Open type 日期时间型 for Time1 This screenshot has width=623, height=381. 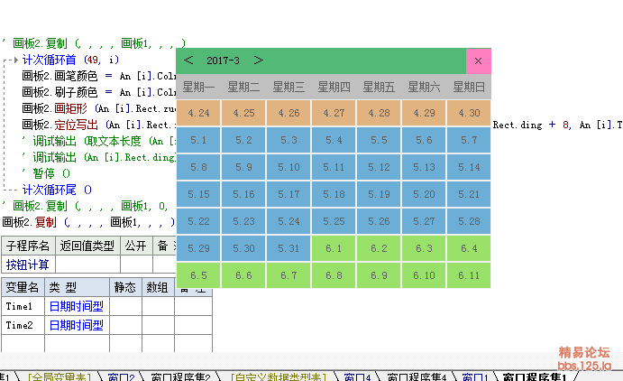click(76, 307)
